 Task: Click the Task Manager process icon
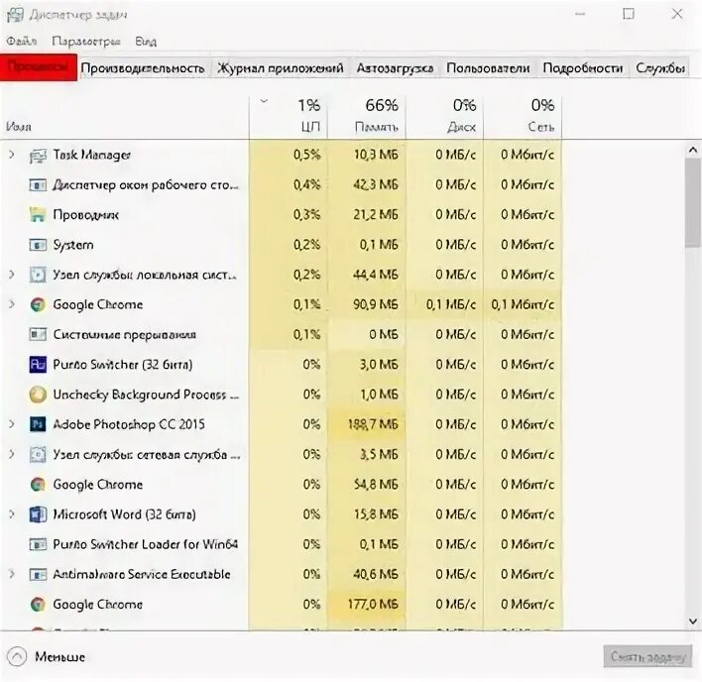[38, 156]
